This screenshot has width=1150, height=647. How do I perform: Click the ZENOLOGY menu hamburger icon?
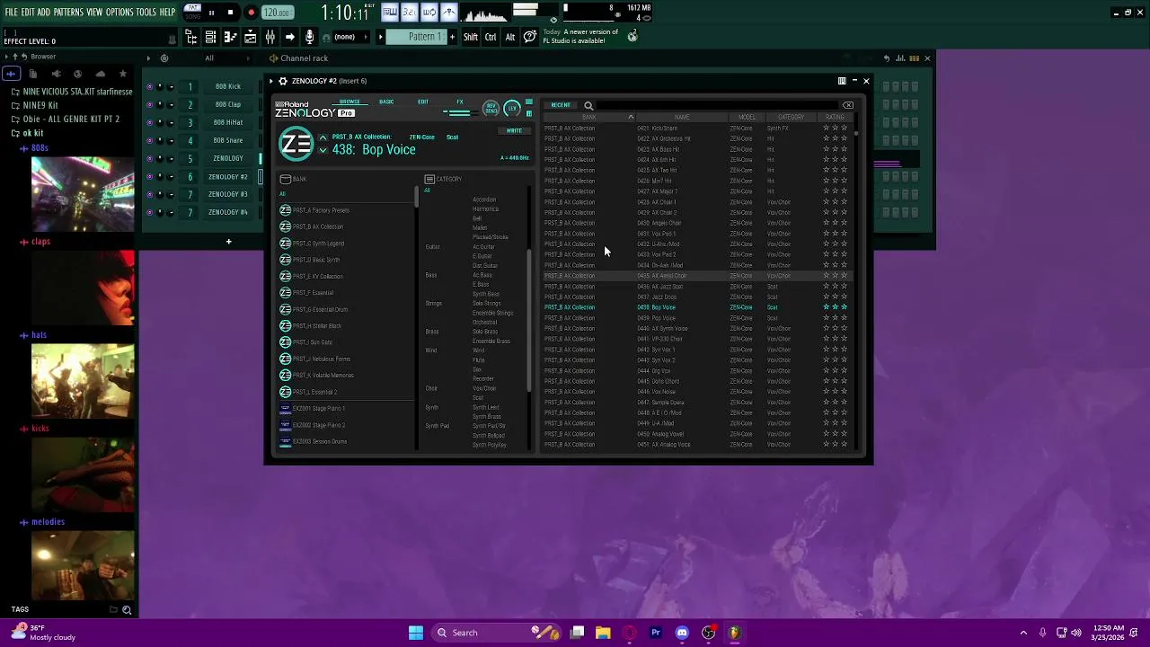pos(528,102)
